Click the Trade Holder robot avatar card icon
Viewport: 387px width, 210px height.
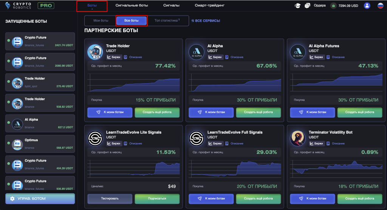pos(95,52)
